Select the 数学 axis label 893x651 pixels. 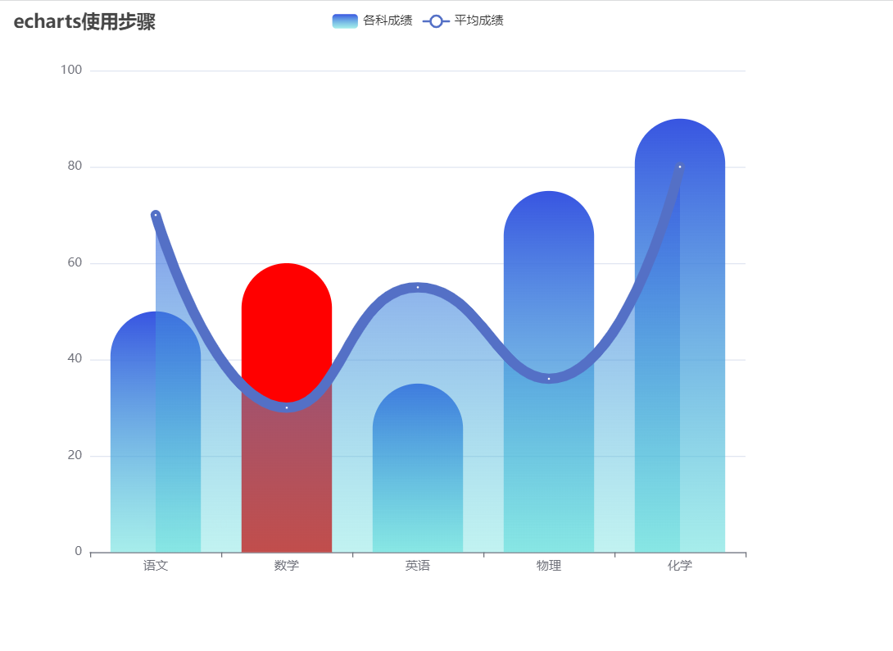point(287,566)
